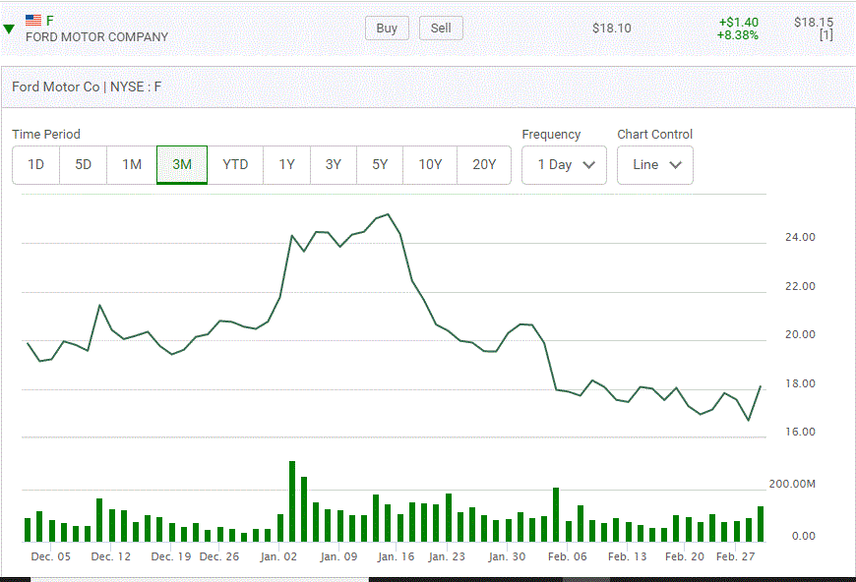Collapse the Ford row with green triangle
Image resolution: width=856 pixels, height=582 pixels.
point(9,29)
